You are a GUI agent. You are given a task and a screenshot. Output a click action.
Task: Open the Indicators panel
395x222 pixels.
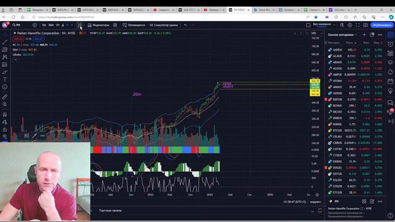(99, 25)
